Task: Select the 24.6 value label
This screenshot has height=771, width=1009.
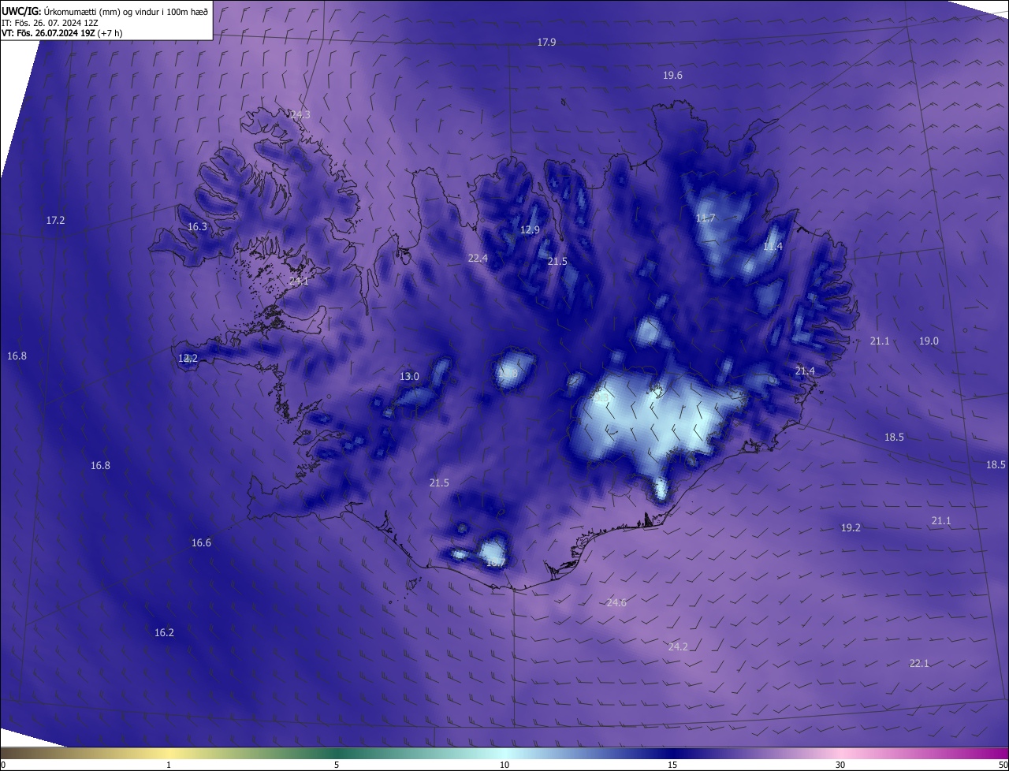Action: coord(616,602)
